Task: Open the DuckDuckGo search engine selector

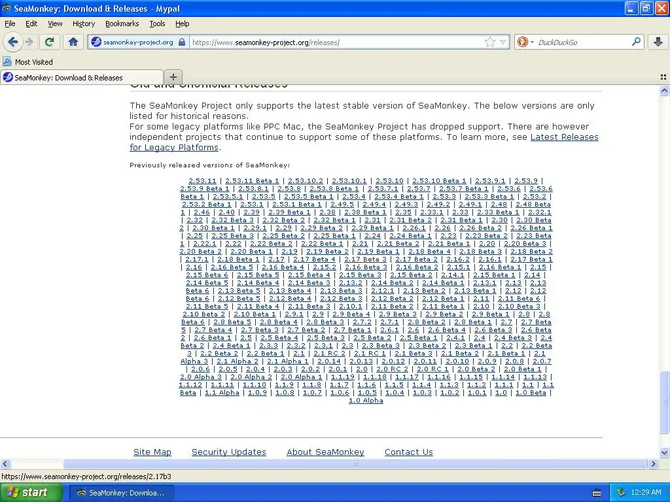Action: (x=525, y=42)
